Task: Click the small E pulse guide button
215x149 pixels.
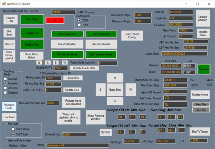Action: [x=56, y=62]
